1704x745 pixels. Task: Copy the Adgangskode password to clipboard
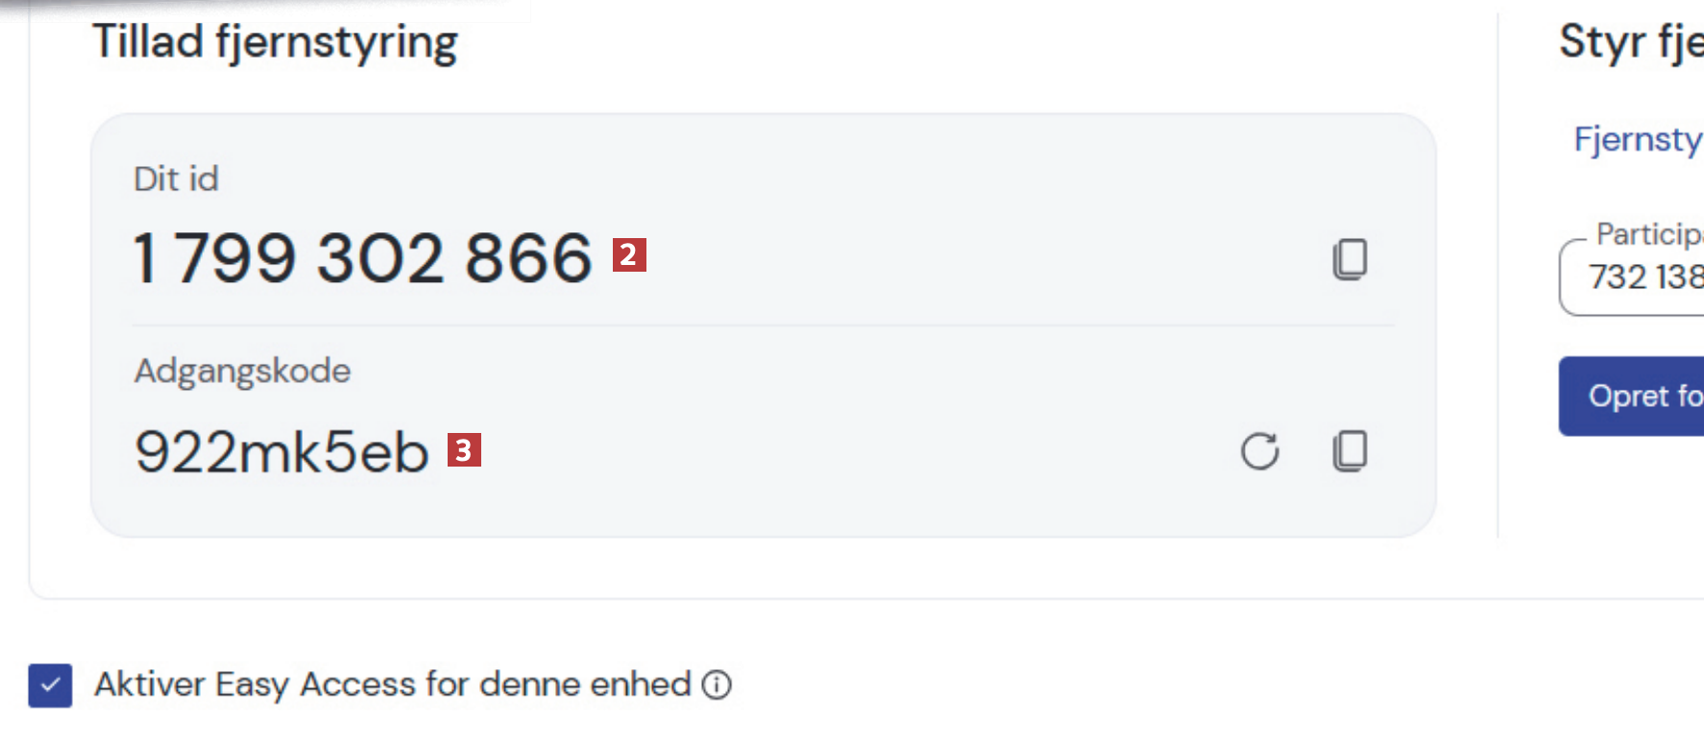pos(1350,451)
